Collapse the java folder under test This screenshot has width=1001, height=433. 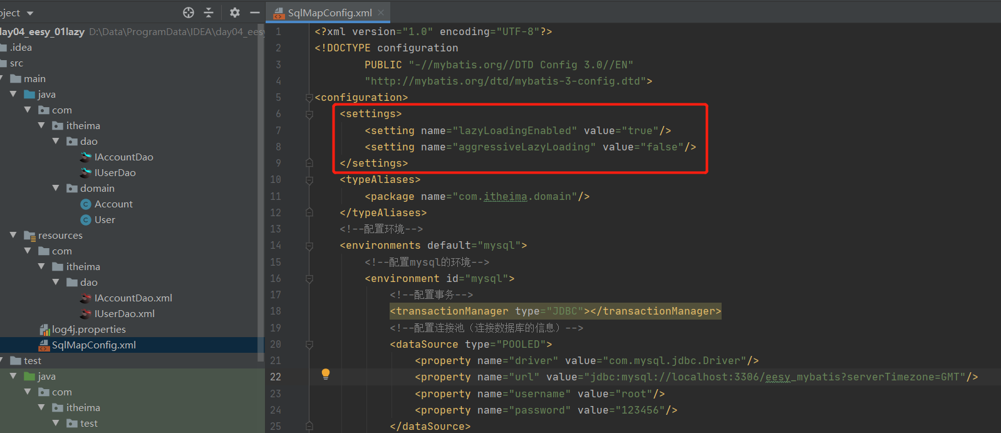tap(13, 376)
